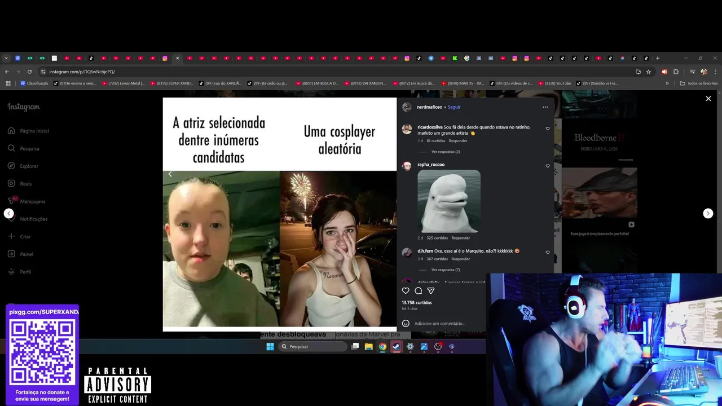
Task: Share the post with the paper plane icon
Action: click(431, 291)
